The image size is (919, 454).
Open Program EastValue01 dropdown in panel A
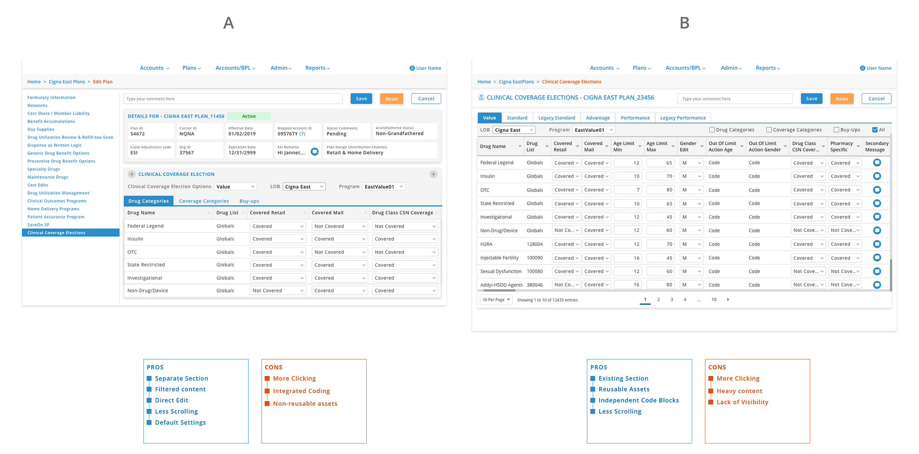tap(384, 186)
